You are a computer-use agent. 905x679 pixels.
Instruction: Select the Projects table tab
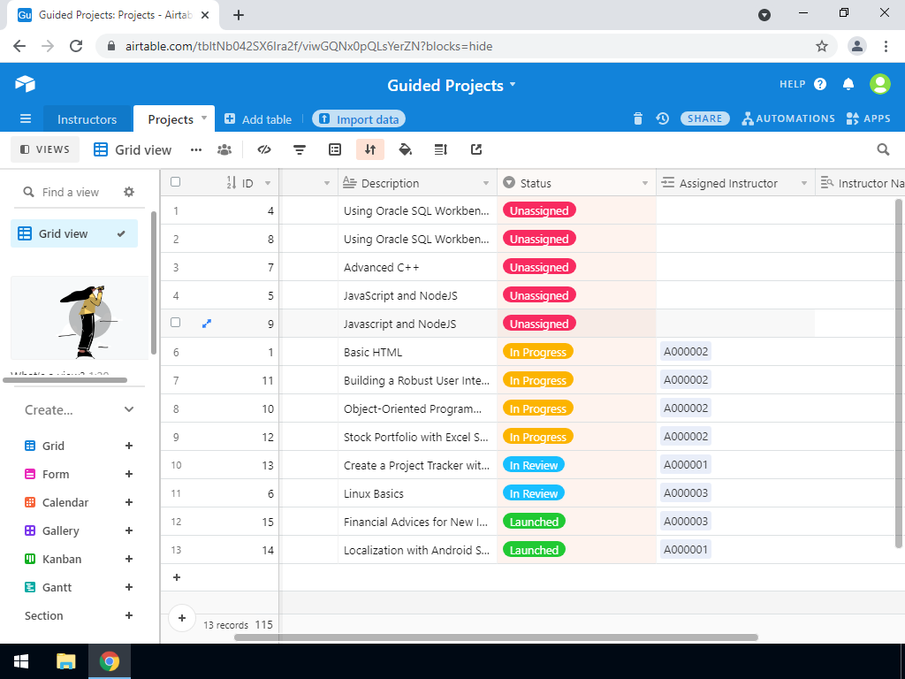(x=171, y=119)
